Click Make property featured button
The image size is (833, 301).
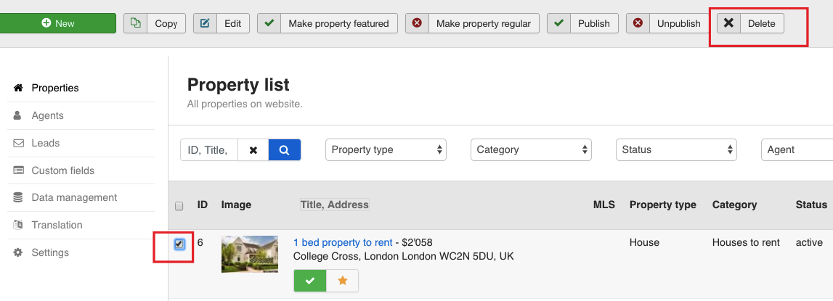pyautogui.click(x=328, y=23)
